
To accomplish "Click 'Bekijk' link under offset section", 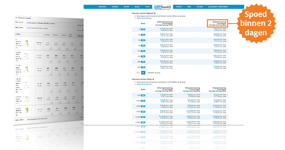I will 144,84.
